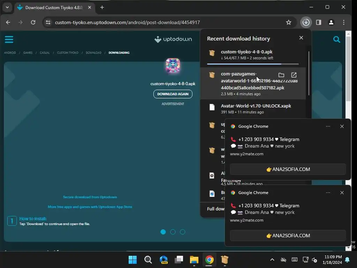
Task: Click the first ANA2SOFIA.COM notification button
Action: (288, 169)
